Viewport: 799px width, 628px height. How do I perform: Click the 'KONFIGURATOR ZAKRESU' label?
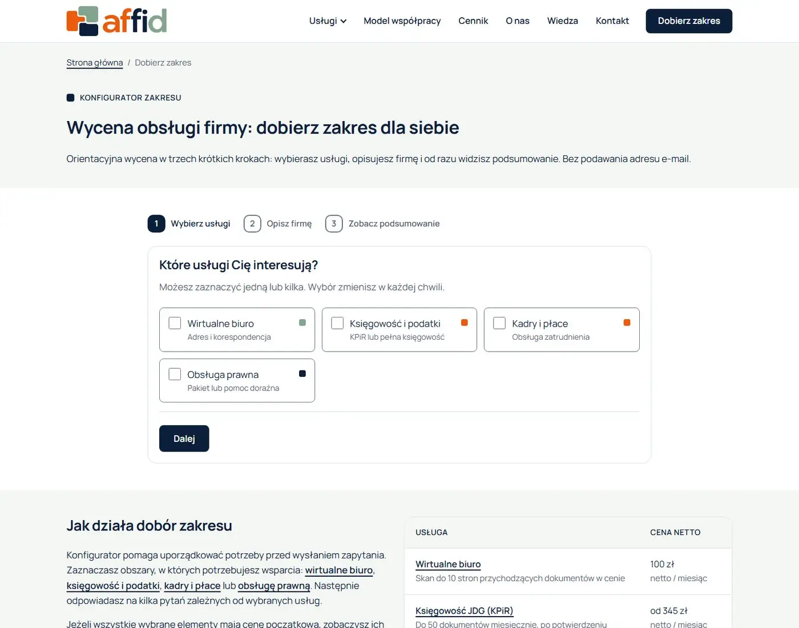click(131, 98)
